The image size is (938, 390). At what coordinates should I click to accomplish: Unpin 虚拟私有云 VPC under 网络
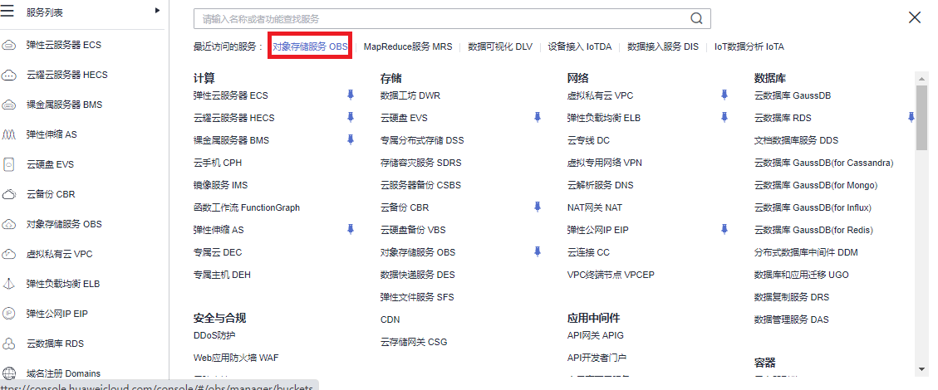(x=724, y=95)
